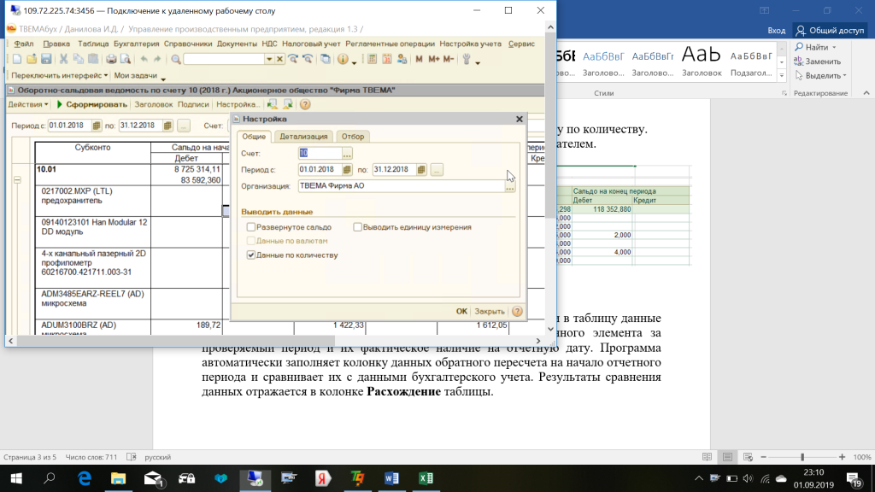Image resolution: width=875 pixels, height=492 pixels.
Task: Expand Переключить интерфейс dropdown
Action: click(60, 75)
